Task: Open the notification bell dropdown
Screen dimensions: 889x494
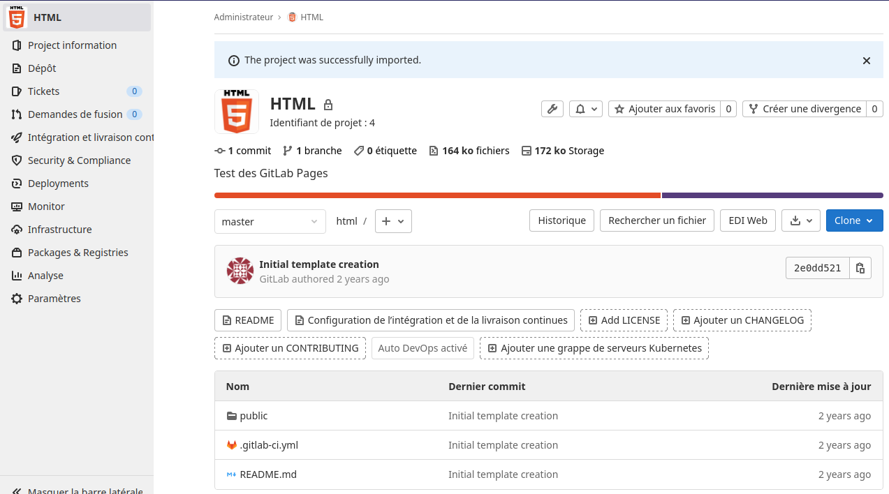Action: point(585,109)
